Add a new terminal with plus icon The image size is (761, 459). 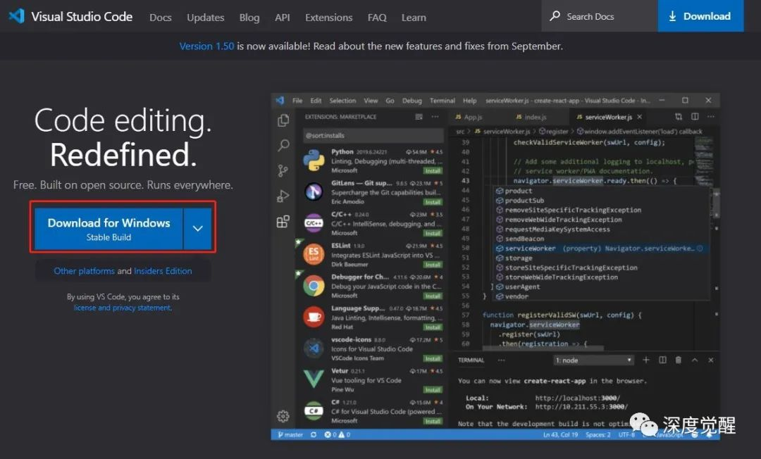click(x=646, y=360)
